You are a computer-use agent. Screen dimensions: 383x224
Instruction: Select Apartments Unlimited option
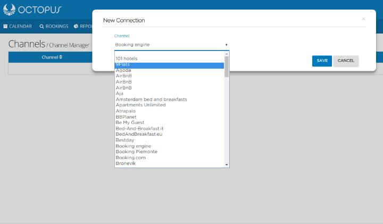point(169,105)
